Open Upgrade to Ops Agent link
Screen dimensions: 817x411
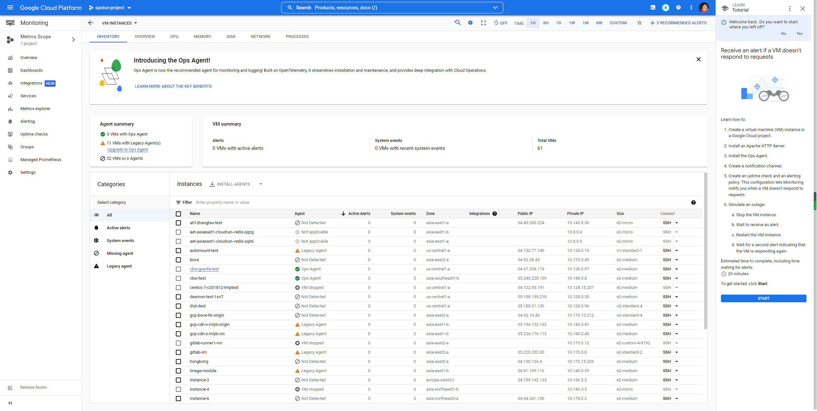(x=128, y=150)
